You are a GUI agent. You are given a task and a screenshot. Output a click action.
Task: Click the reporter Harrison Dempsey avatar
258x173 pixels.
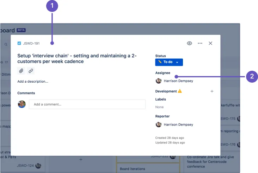159,124
